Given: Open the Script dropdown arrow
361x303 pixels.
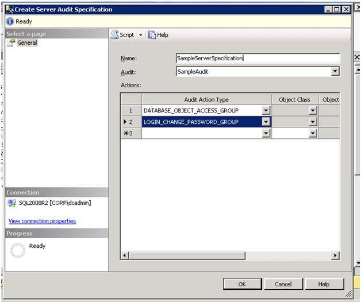Looking at the screenshot, I should click(x=140, y=35).
